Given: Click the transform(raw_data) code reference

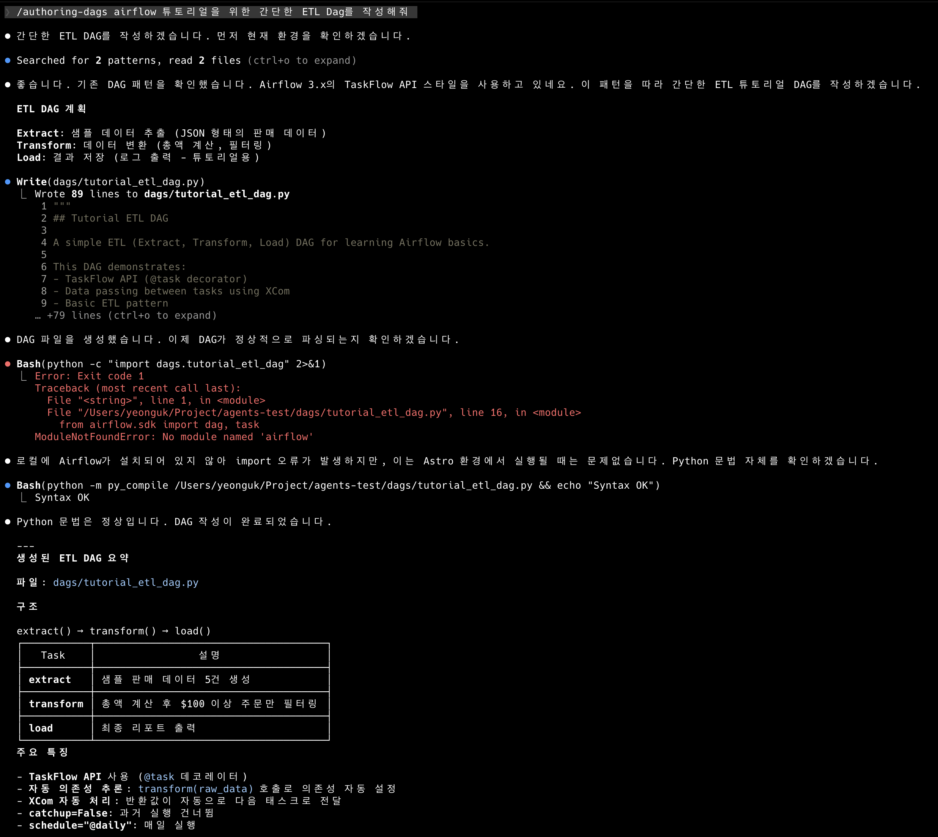Looking at the screenshot, I should click(x=196, y=789).
